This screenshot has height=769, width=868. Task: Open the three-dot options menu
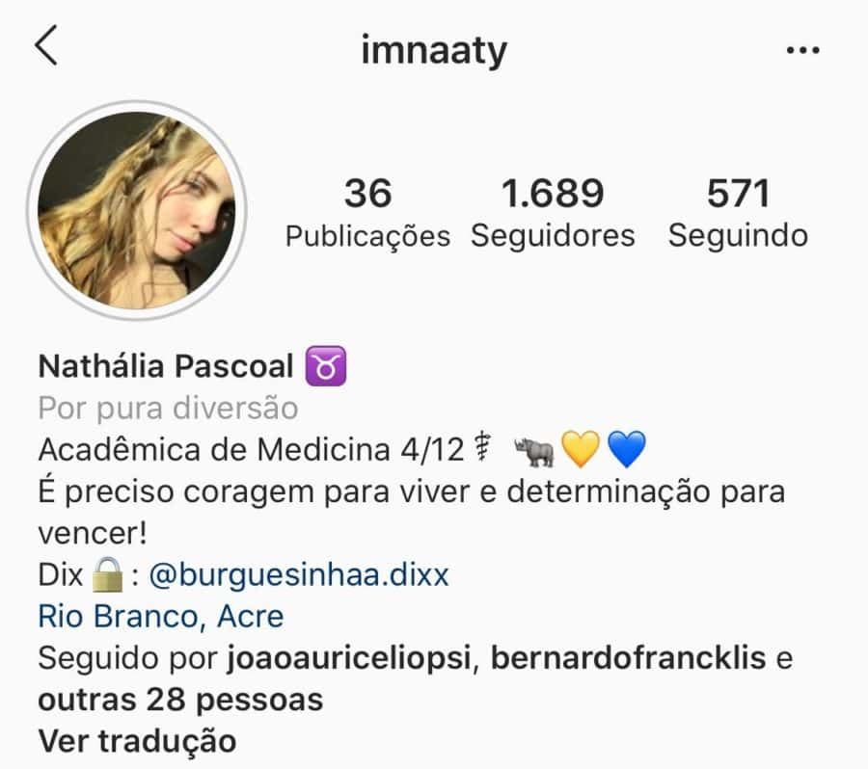tap(802, 50)
